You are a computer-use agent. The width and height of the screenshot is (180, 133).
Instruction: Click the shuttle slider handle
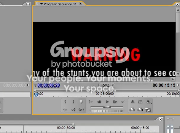(107, 107)
